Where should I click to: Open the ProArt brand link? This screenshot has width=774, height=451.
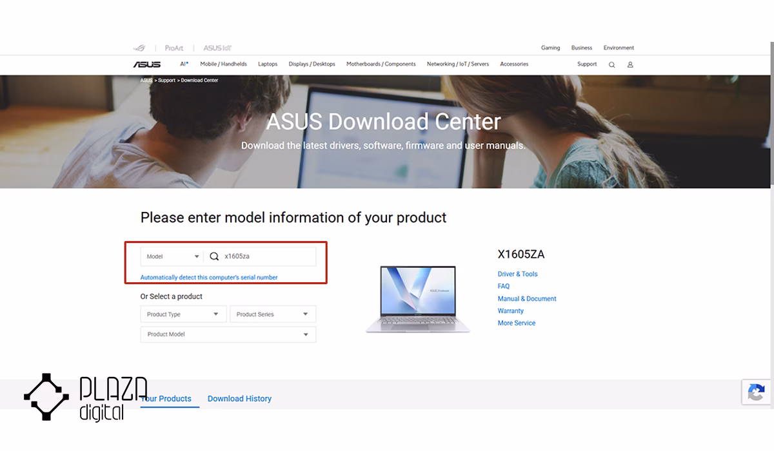(174, 48)
